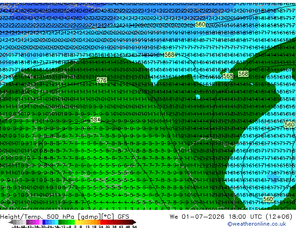Click the dark blue swatch above the -30 value
Image resolution: width=296 pixels, height=228 pixels.
pos(44,222)
